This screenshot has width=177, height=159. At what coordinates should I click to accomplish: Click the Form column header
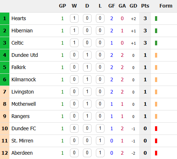(x=166, y=6)
